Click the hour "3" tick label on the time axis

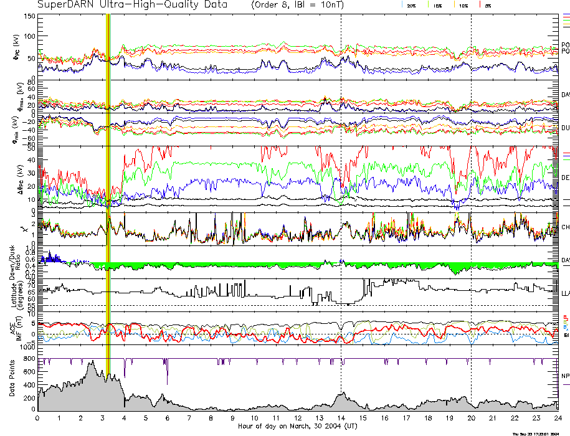pos(103,418)
